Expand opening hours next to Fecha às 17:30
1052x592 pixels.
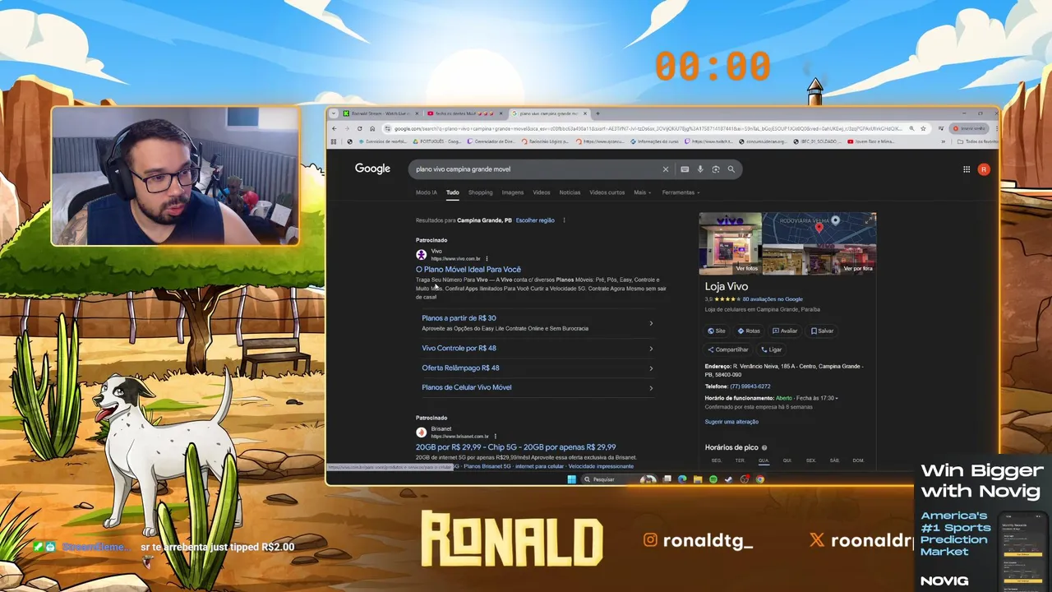point(836,398)
